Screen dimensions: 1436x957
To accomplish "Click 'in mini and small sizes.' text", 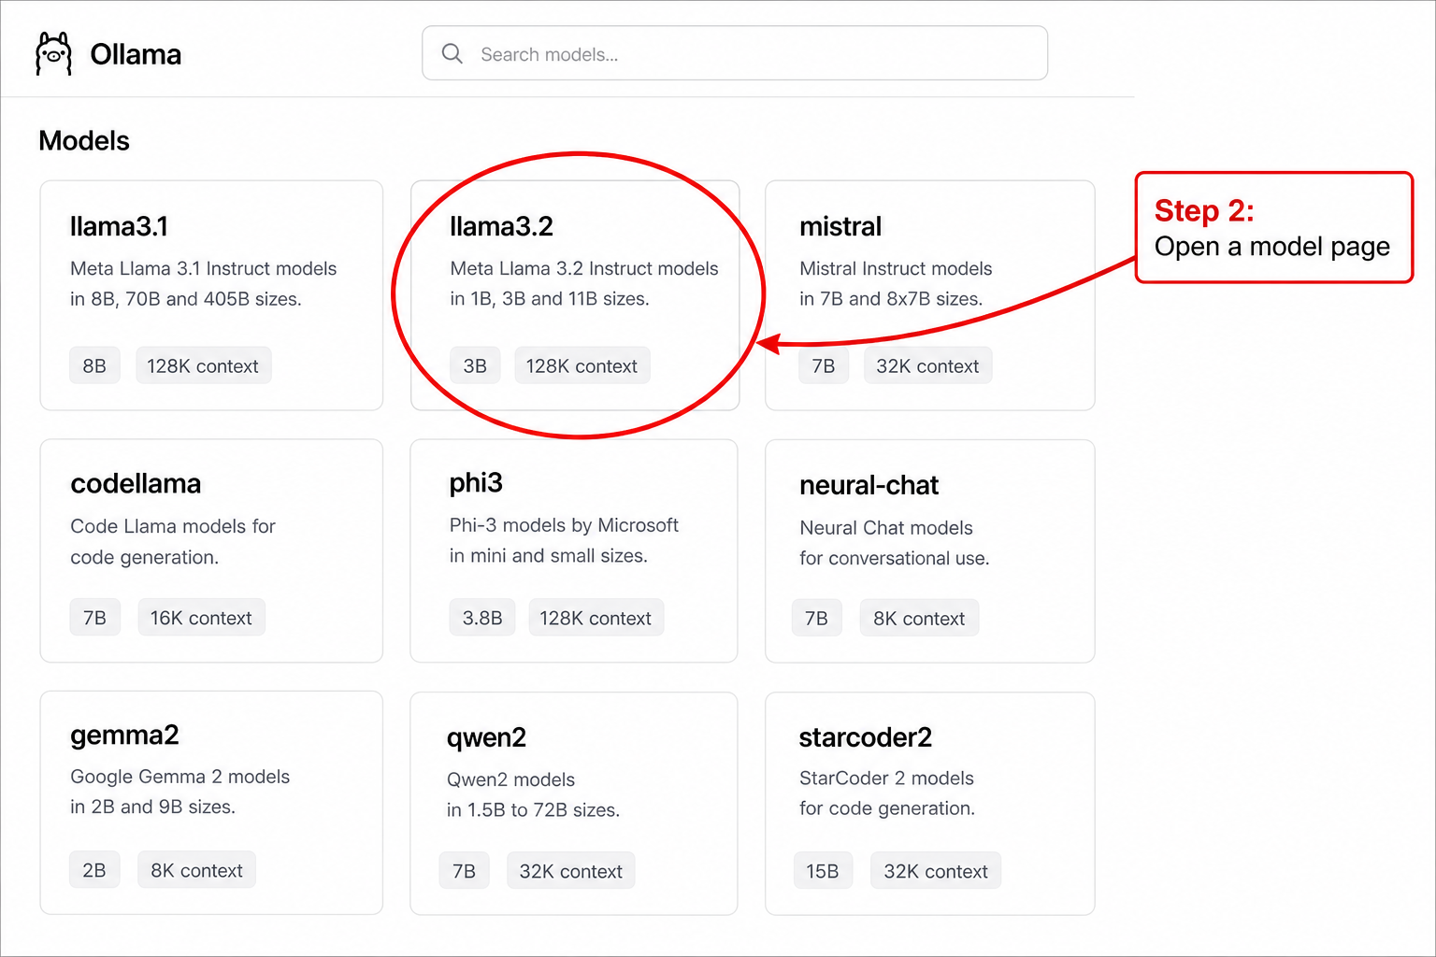I will (x=549, y=556).
